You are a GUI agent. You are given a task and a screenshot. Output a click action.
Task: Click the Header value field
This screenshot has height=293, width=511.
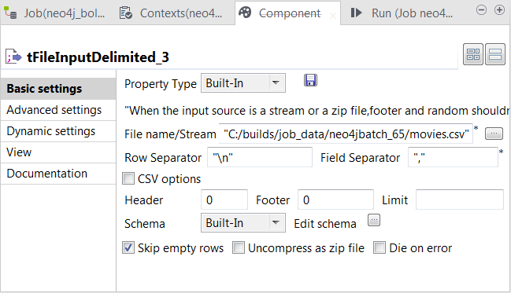coord(224,200)
